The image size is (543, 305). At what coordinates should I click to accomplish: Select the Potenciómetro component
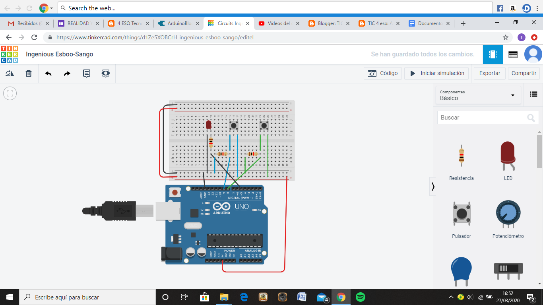(508, 219)
